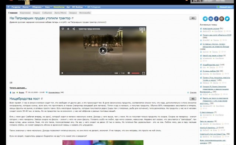236x145 pixels.
Task: Click the 'Читать дальше...' link
Action: coord(18,88)
